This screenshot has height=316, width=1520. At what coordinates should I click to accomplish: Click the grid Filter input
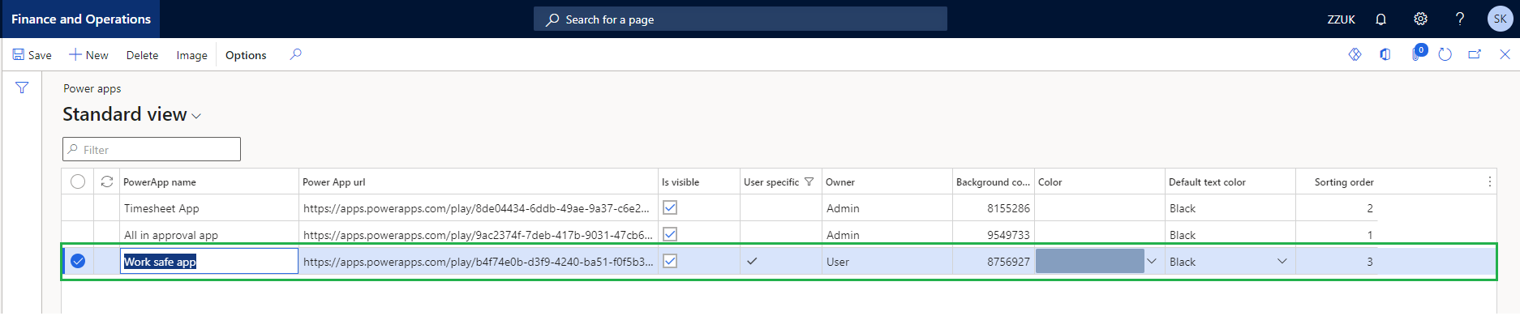click(x=152, y=149)
